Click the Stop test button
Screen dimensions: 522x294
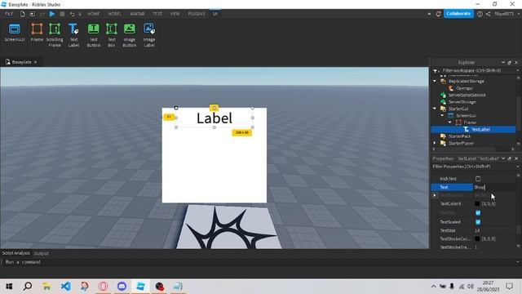point(62,14)
